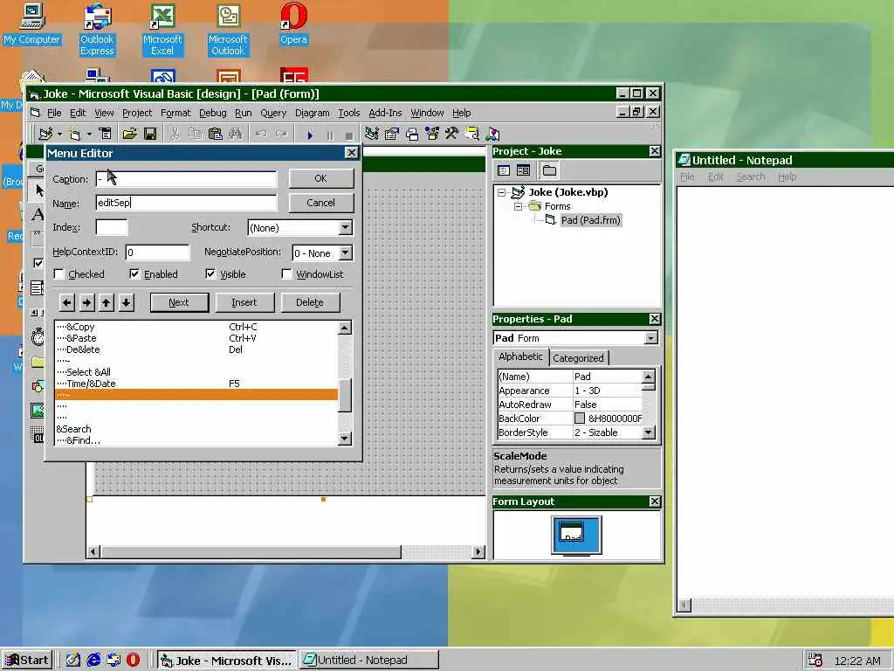Click Add Standard EXE Project toolbar icon
The height and width of the screenshot is (671, 894).
pyautogui.click(x=45, y=134)
